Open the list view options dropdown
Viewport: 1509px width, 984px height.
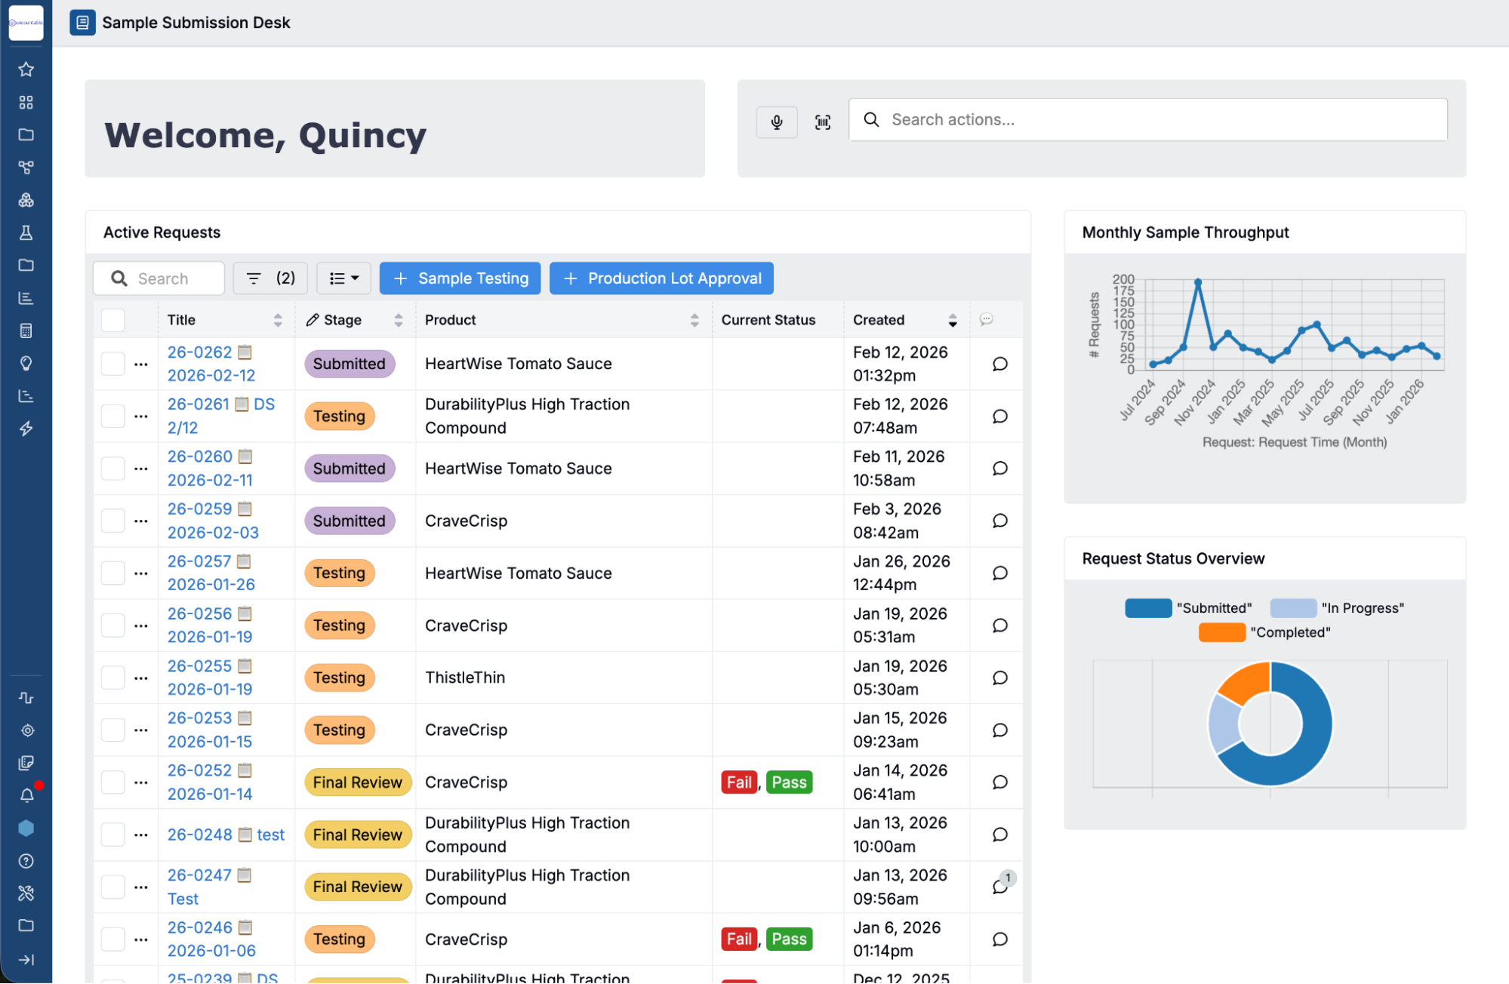pyautogui.click(x=343, y=278)
